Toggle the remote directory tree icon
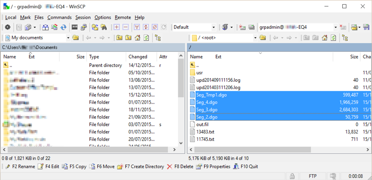This screenshot has width=372, height=180. (345, 38)
